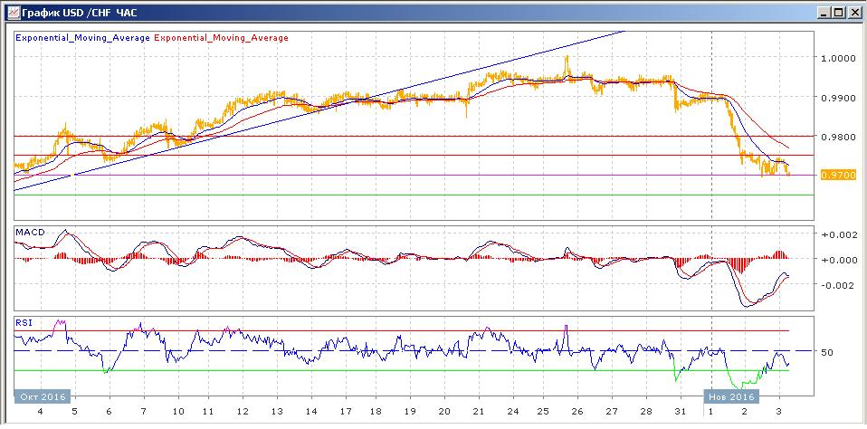Click the MACD indicator label
The width and height of the screenshot is (867, 429).
tap(29, 233)
